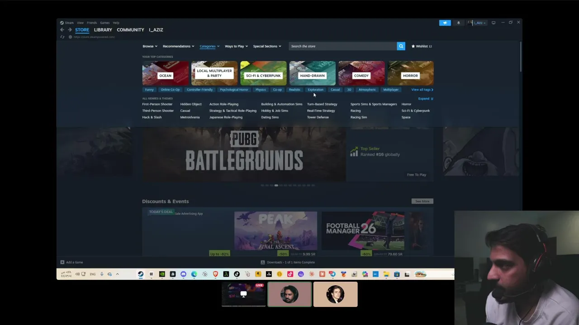Open the notifications bell
The image size is (579, 325).
click(458, 23)
